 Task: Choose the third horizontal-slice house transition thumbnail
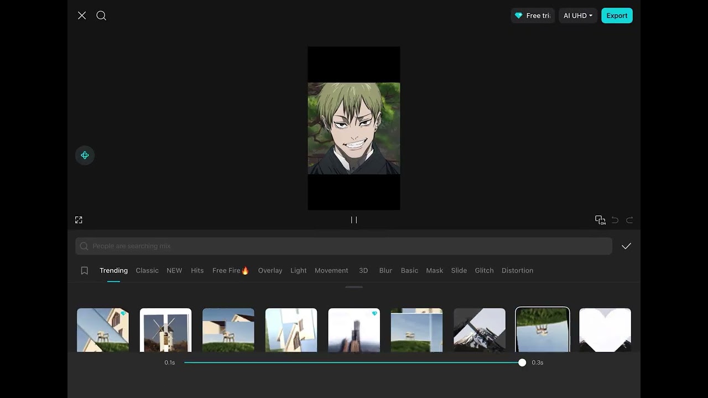click(x=228, y=330)
